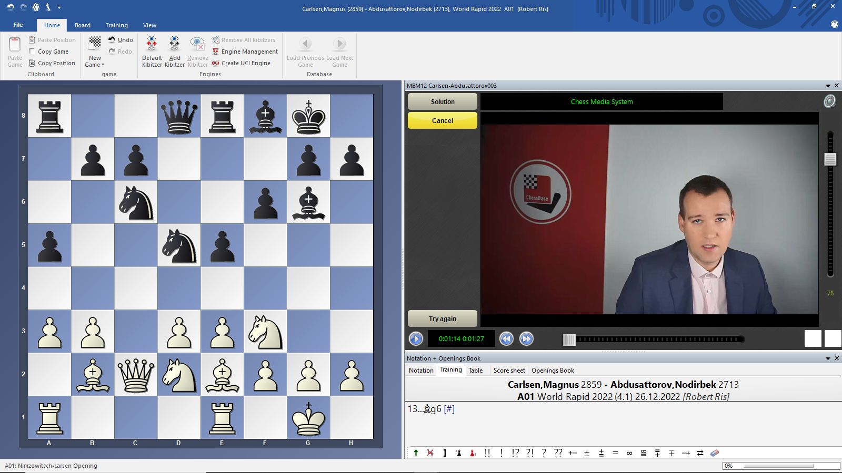This screenshot has height=473, width=842.
Task: Click the Copy Position icon
Action: pyautogui.click(x=32, y=63)
